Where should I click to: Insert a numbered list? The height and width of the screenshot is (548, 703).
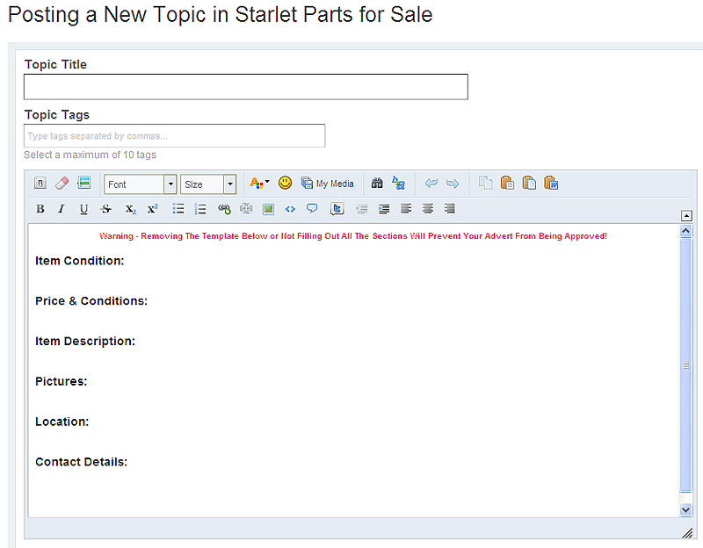click(x=200, y=209)
